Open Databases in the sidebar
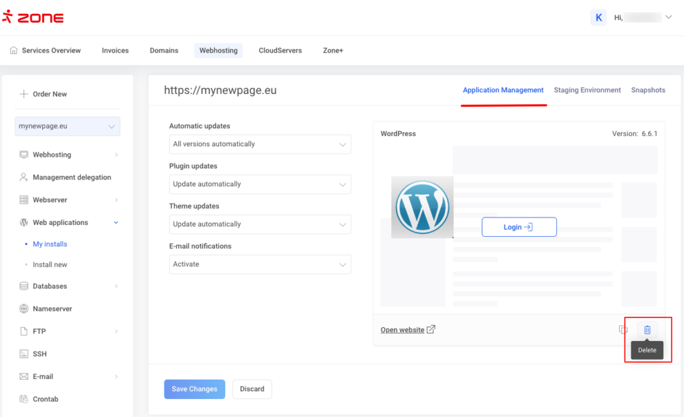 (x=50, y=286)
